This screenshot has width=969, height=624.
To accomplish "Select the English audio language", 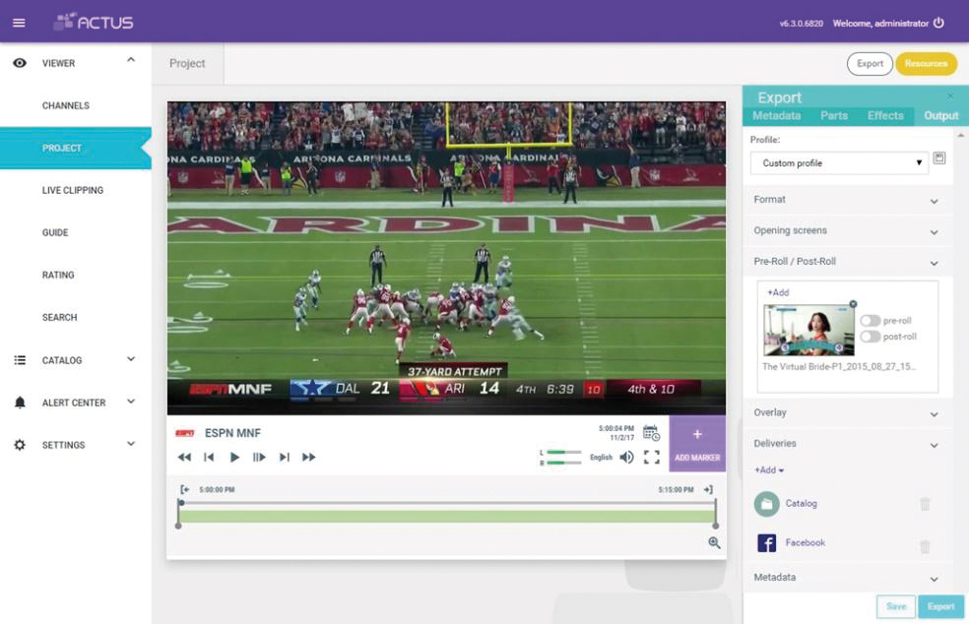I will coord(601,458).
